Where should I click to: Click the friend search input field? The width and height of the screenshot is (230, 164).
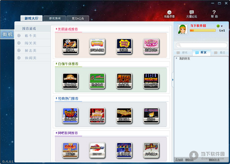(x=201, y=45)
